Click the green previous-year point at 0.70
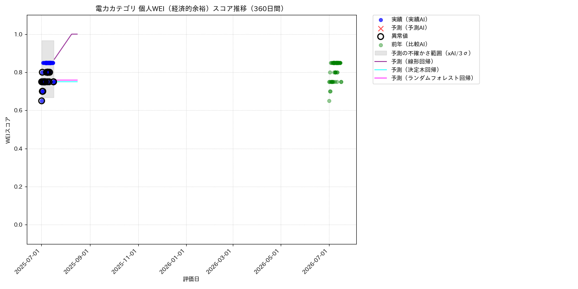This screenshot has height=289, width=578. (330, 91)
